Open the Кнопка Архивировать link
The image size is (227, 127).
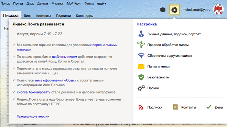(x=34, y=92)
